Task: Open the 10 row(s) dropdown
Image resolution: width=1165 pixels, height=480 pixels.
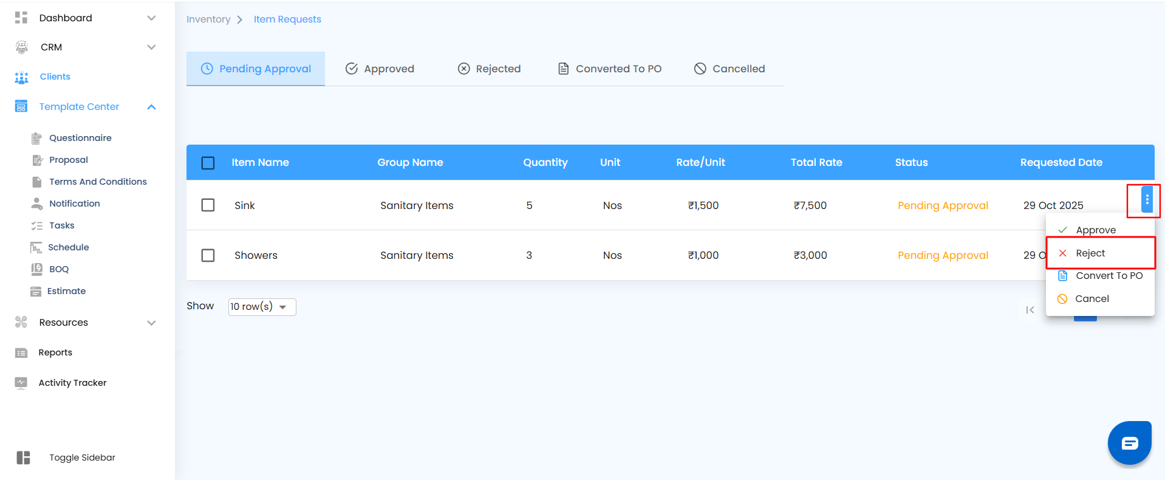Action: (x=262, y=307)
